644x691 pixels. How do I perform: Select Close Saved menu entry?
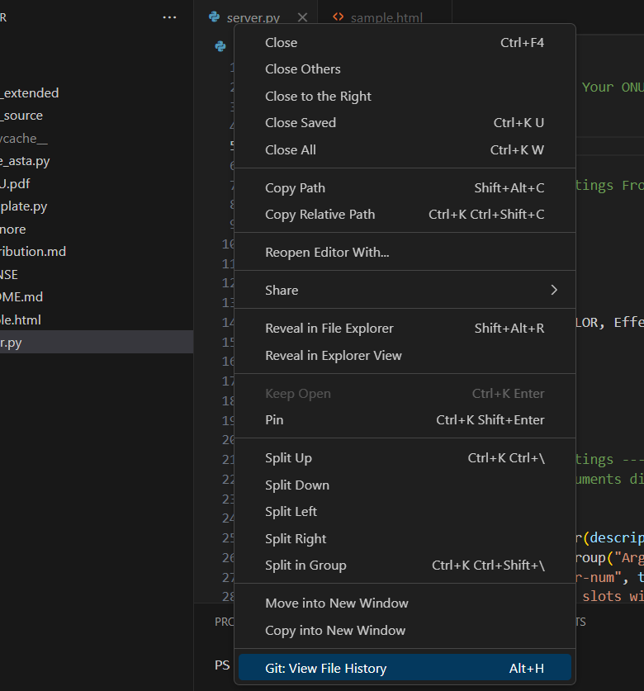(405, 123)
